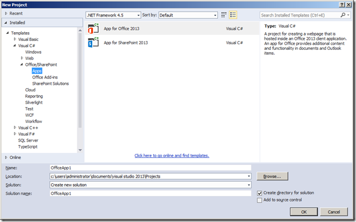Select the App for Office 2013 template icon
The height and width of the screenshot is (222, 356).
93,28
